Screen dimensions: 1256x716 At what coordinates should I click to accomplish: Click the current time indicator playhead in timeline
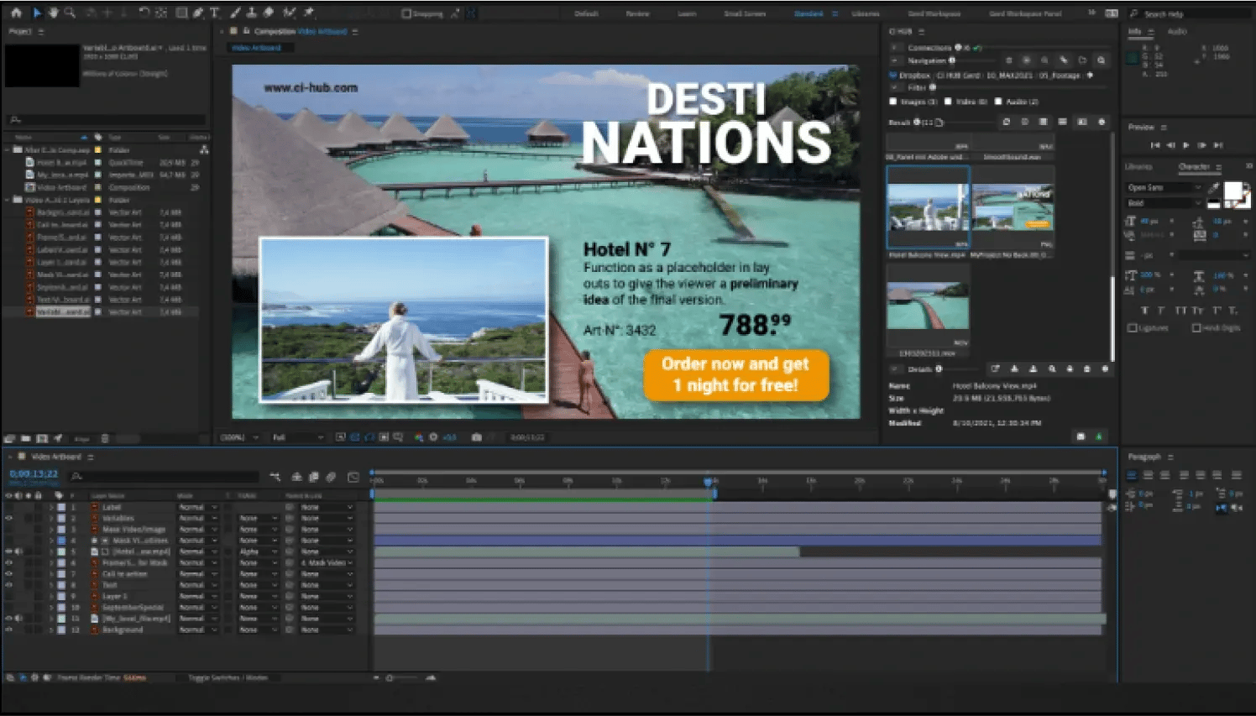point(709,482)
